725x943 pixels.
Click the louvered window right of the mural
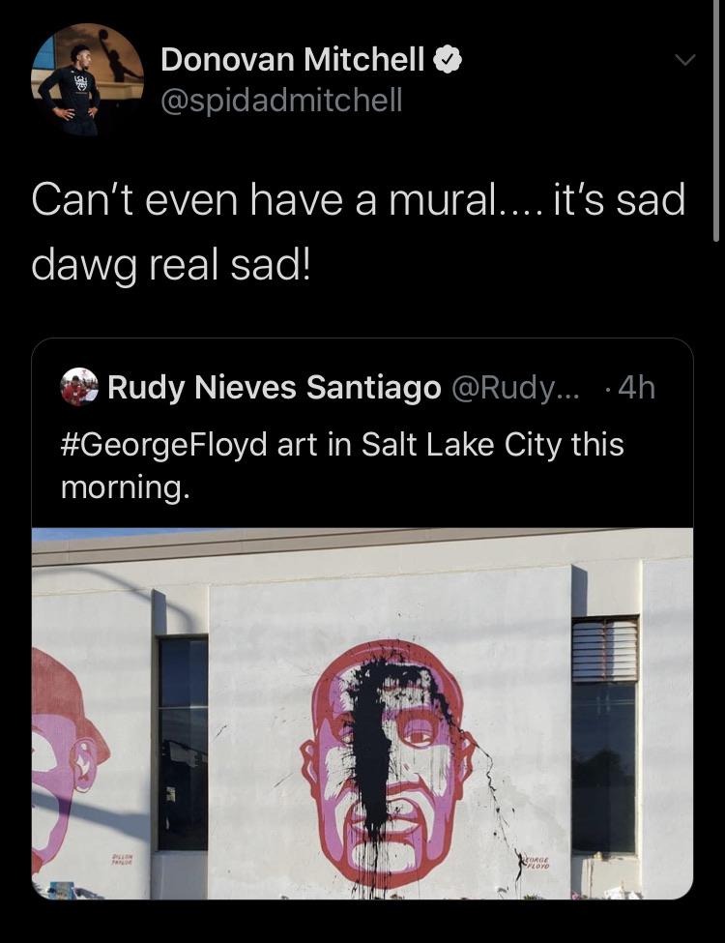604,650
